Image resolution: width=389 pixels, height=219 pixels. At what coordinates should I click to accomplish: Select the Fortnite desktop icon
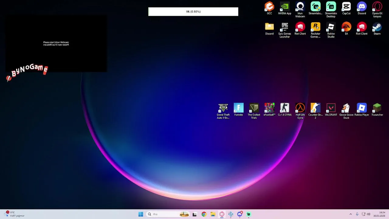point(239,109)
